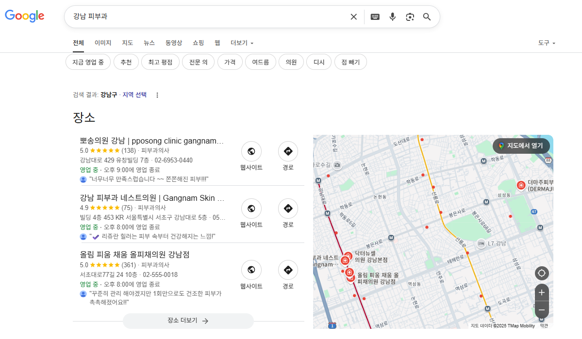Switch to the 이미지 tab

(103, 43)
